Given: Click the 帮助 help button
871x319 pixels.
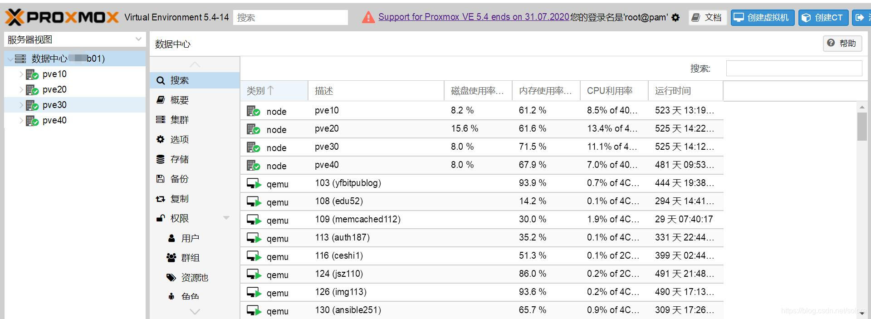Looking at the screenshot, I should [842, 43].
